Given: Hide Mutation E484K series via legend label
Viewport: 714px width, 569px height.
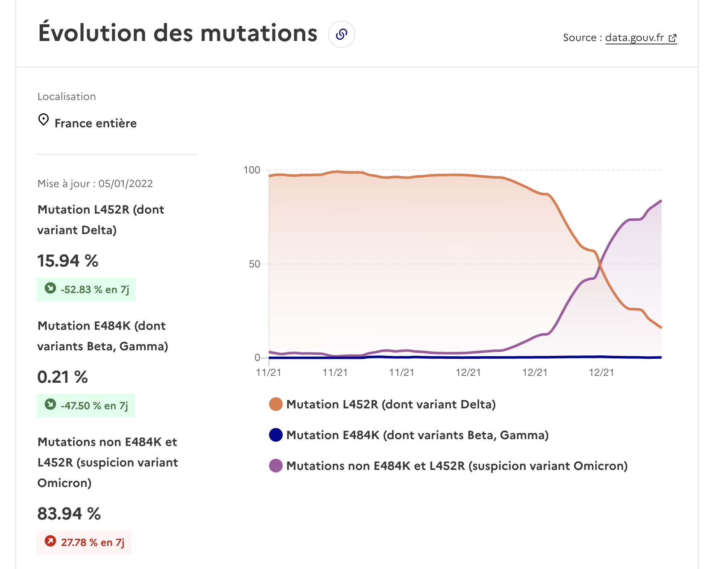Looking at the screenshot, I should (x=417, y=435).
